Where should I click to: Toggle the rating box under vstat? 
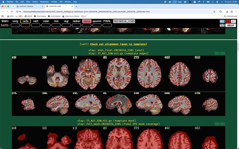pyautogui.click(x=46, y=25)
